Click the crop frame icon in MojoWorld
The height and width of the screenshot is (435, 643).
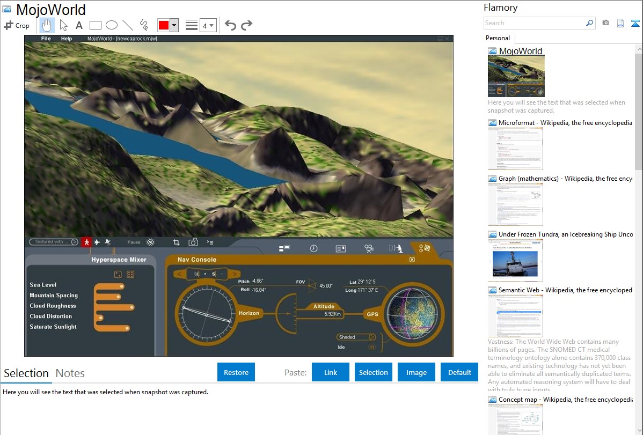pyautogui.click(x=177, y=242)
